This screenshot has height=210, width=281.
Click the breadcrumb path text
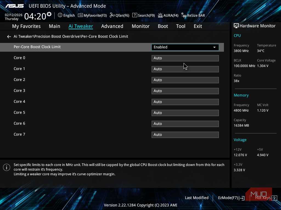[x=71, y=36]
